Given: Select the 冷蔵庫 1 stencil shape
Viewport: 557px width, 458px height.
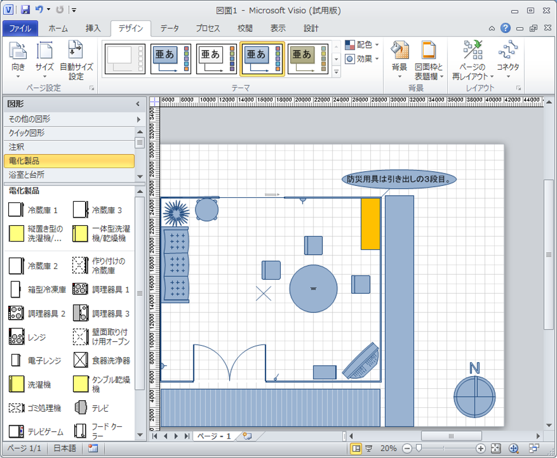Looking at the screenshot, I should tap(33, 210).
